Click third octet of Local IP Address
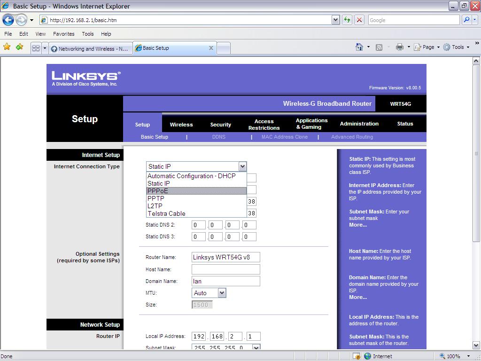The width and height of the screenshot is (481, 361). 235,337
